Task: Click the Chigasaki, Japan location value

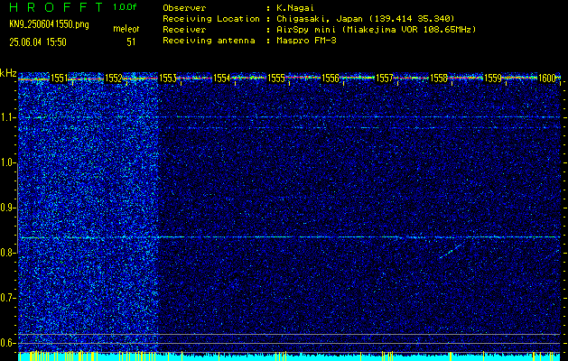Action: point(366,18)
